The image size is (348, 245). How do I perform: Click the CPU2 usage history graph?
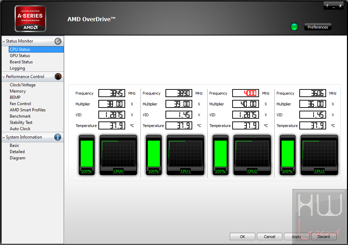pyautogui.click(x=252, y=155)
